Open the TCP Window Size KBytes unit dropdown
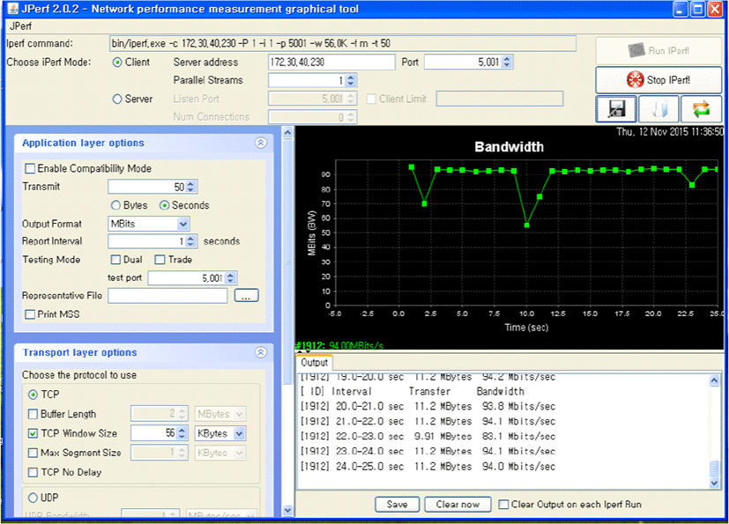This screenshot has height=524, width=729. 239,433
